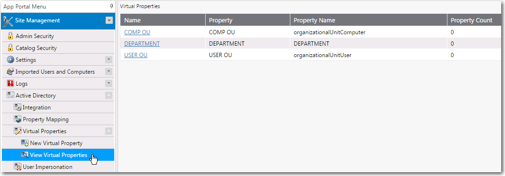Image resolution: width=505 pixels, height=176 pixels.
Task: Open the COMP OU link
Action: (x=137, y=32)
